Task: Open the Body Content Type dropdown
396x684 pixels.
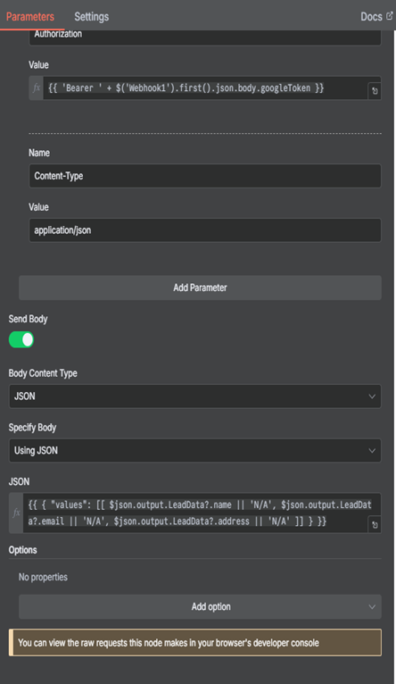Action: tap(194, 396)
